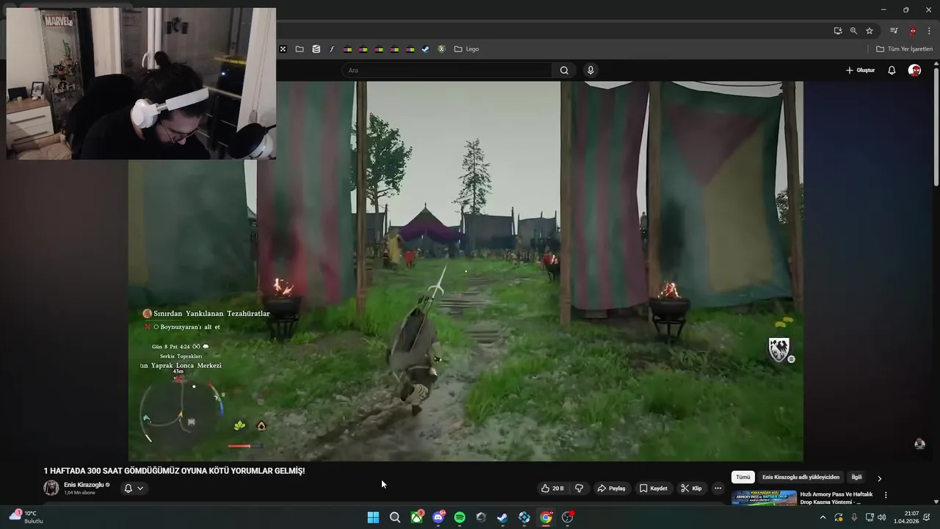Image resolution: width=940 pixels, height=529 pixels.
Task: Open the Steam bookmark in bookmarks bar
Action: [x=425, y=49]
